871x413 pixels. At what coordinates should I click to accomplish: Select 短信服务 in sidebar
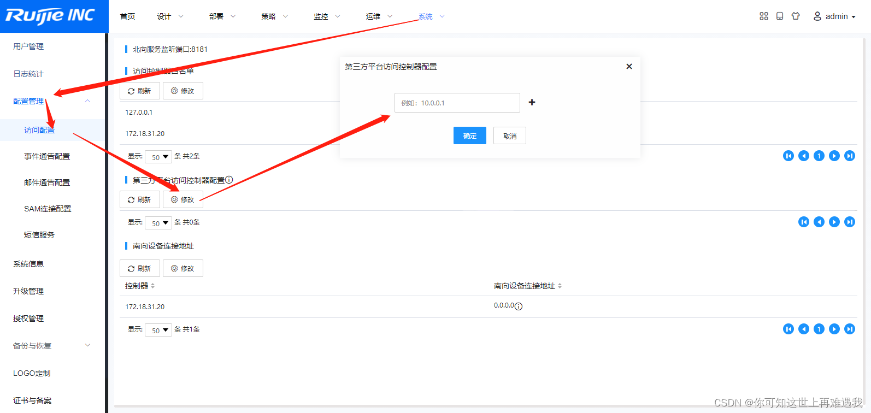point(39,235)
